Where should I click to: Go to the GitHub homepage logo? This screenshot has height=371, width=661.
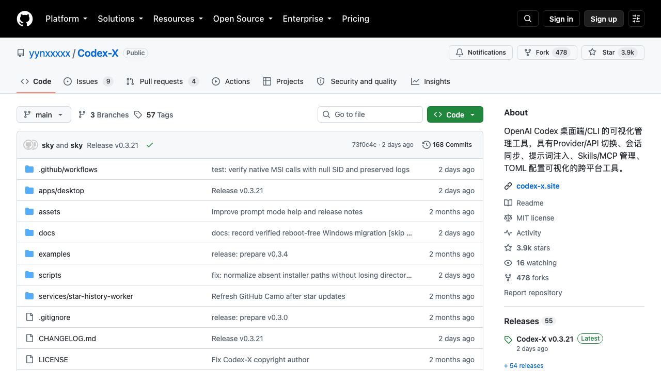tap(25, 19)
